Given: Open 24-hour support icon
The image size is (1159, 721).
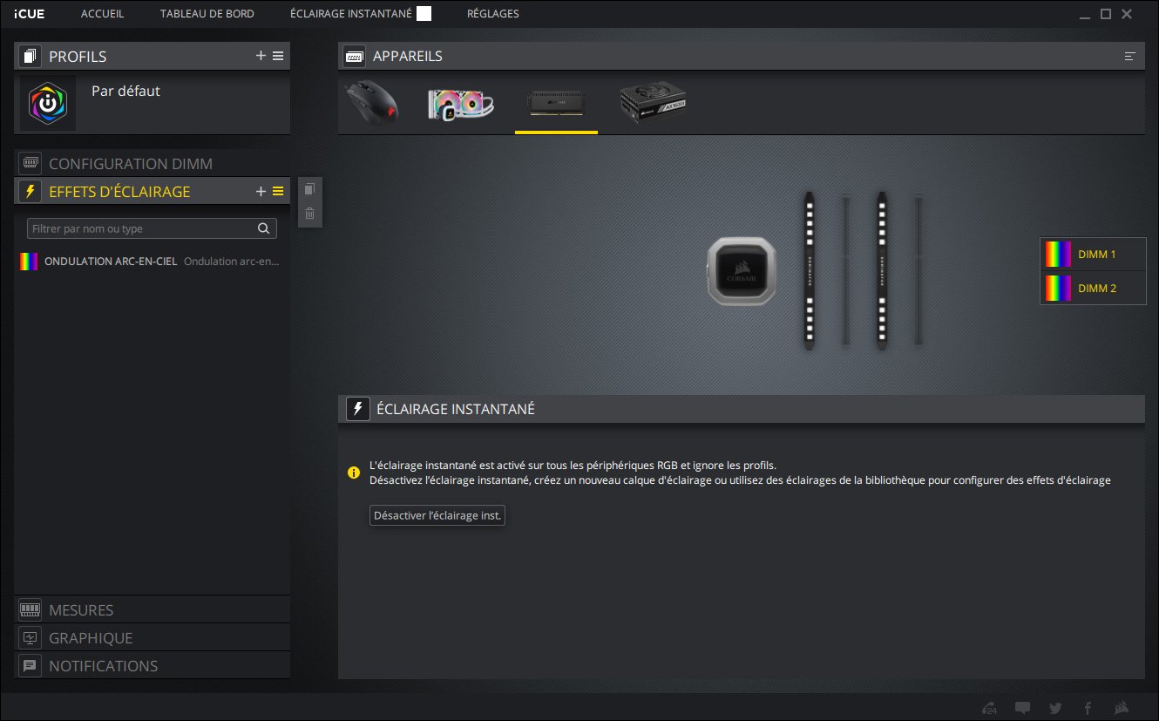Looking at the screenshot, I should 989,707.
